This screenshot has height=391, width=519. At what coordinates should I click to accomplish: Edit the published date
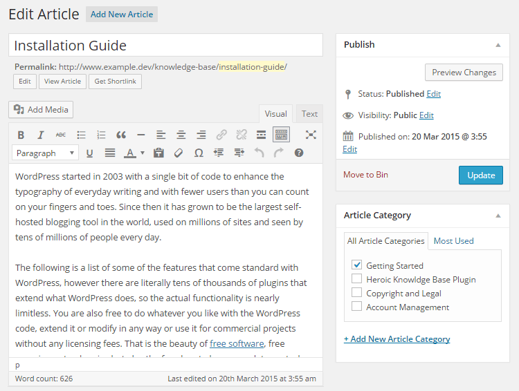point(350,149)
